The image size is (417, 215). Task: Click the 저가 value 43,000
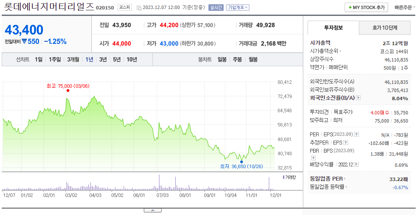169,43
